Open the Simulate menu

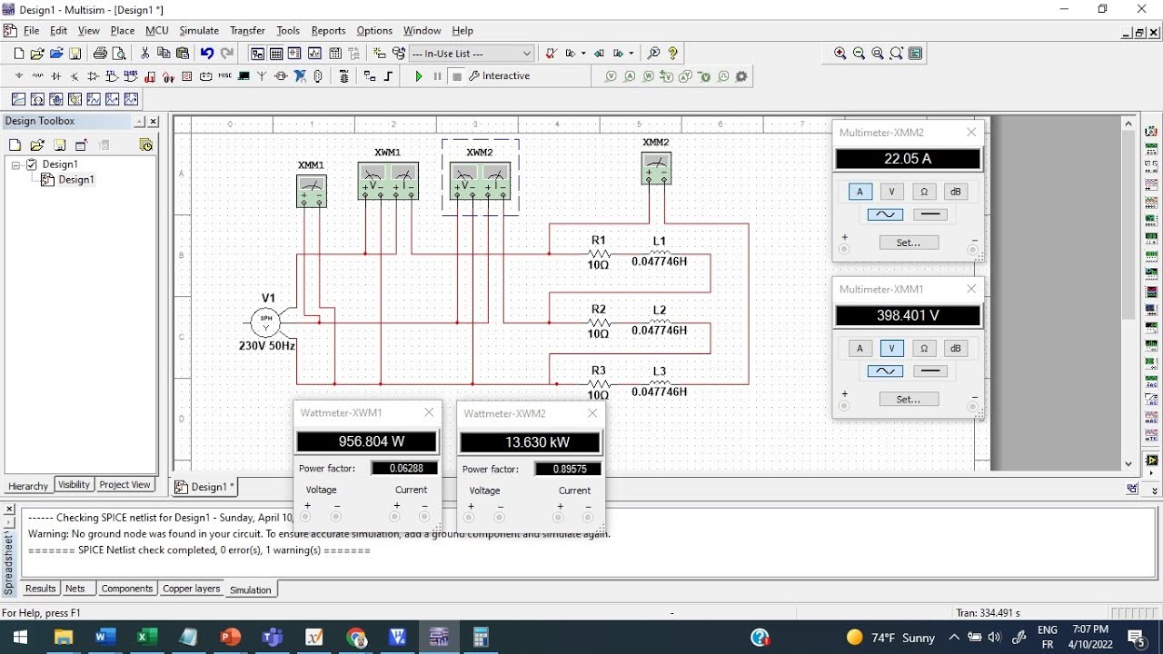(x=198, y=31)
